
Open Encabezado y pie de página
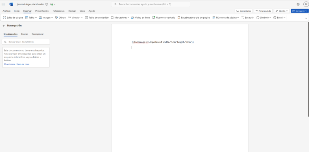(194, 18)
